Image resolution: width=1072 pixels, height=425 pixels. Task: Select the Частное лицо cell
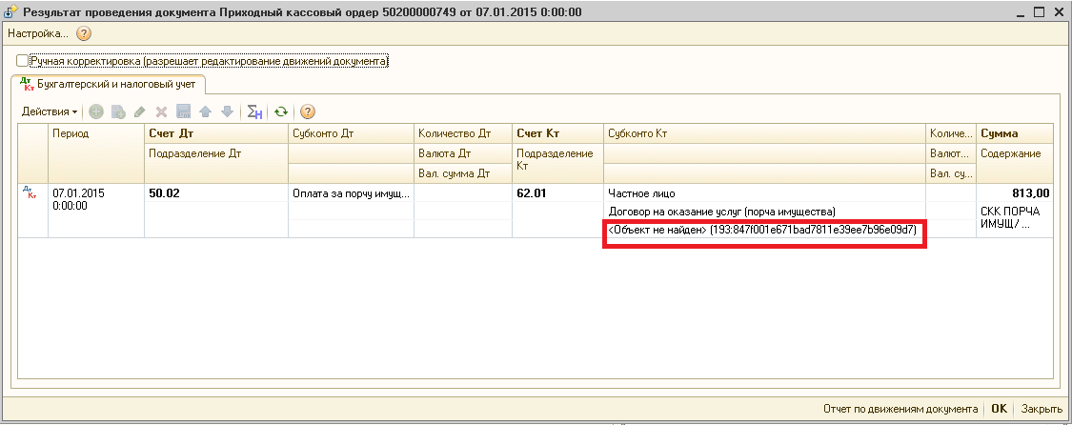click(765, 193)
